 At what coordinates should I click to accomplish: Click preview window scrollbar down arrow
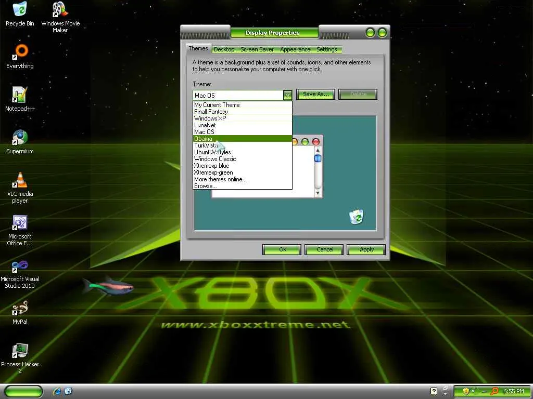tap(318, 193)
